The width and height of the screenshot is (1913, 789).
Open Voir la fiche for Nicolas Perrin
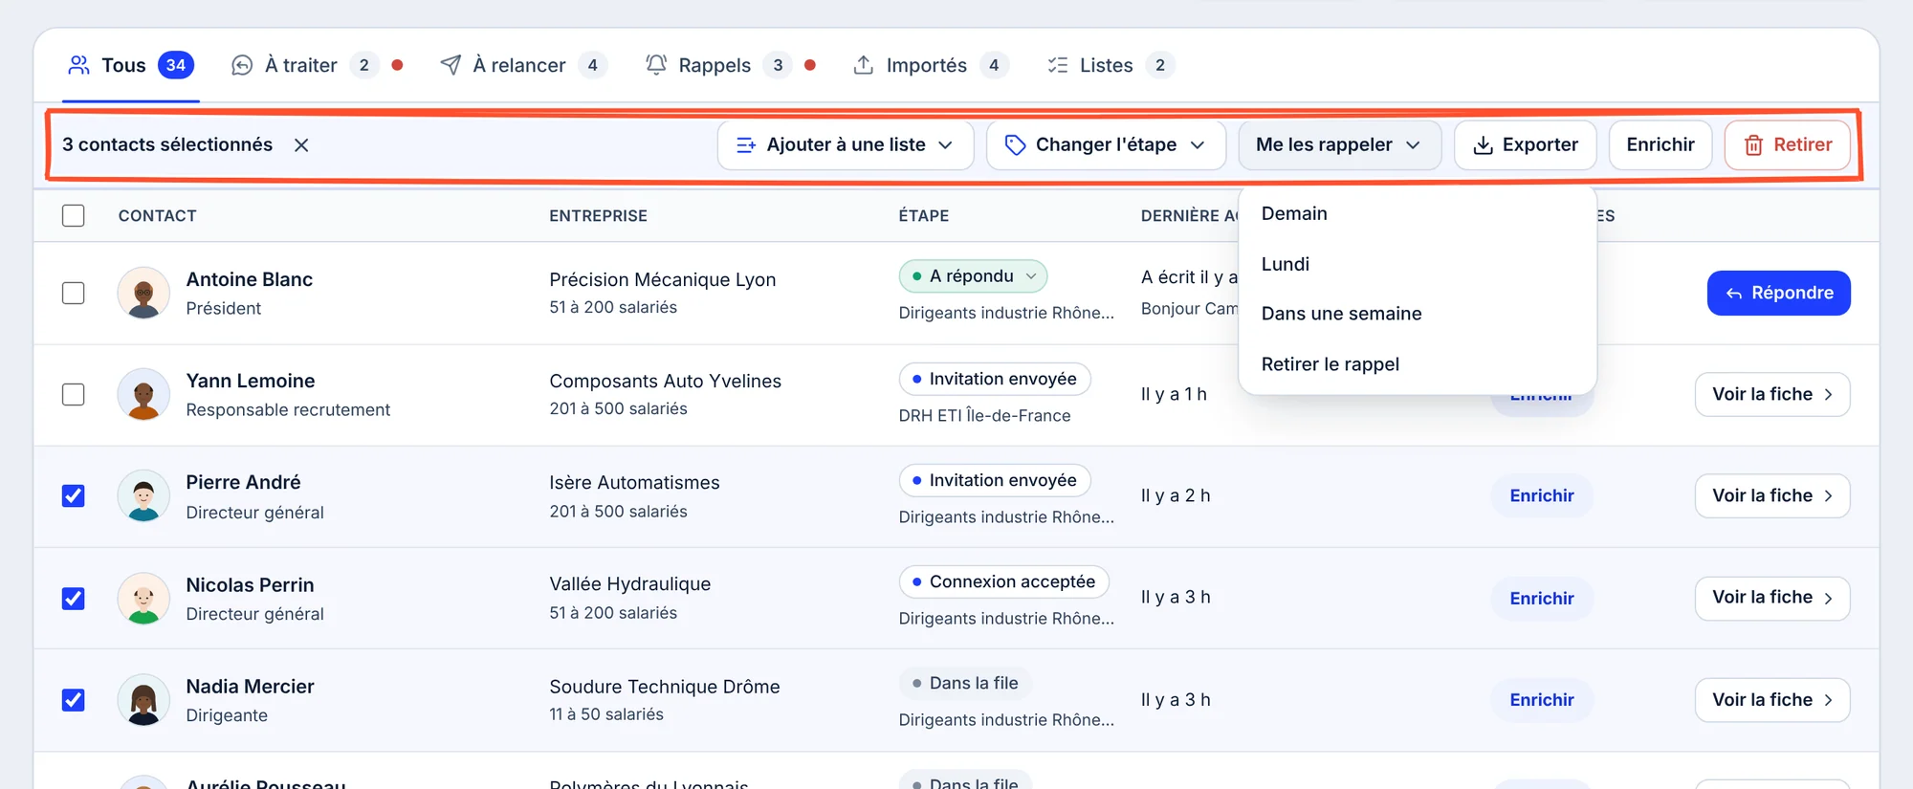[x=1772, y=598]
